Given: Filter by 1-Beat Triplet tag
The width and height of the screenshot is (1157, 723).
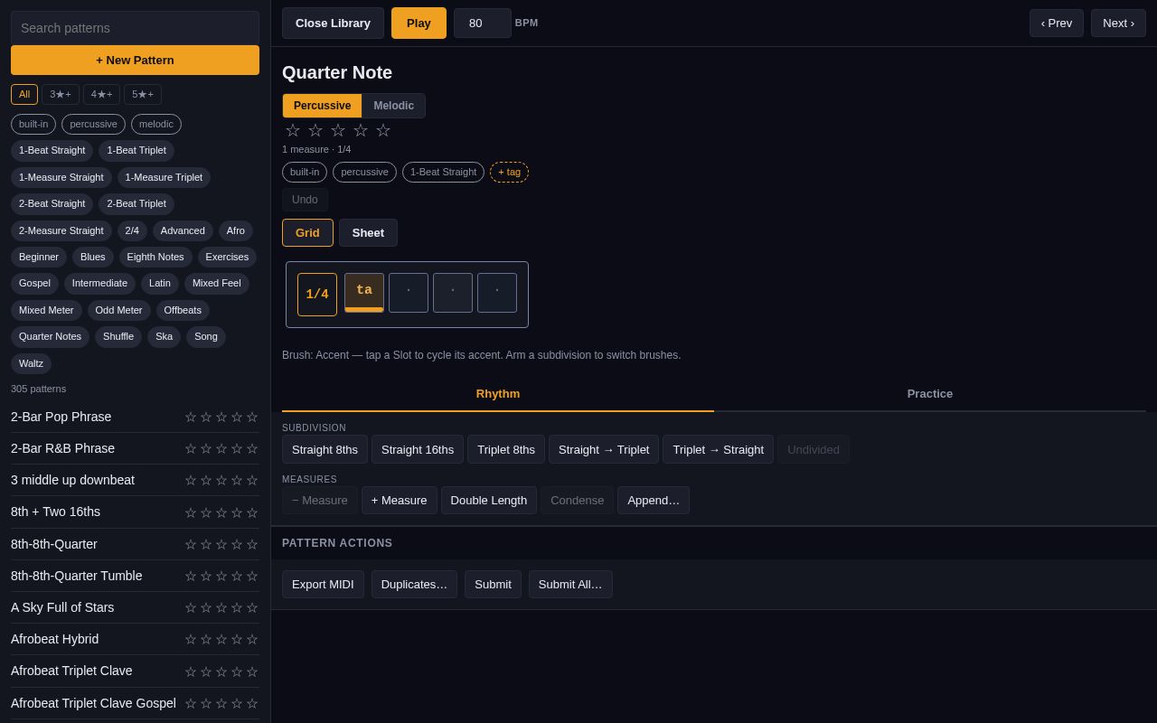Looking at the screenshot, I should coord(136,151).
